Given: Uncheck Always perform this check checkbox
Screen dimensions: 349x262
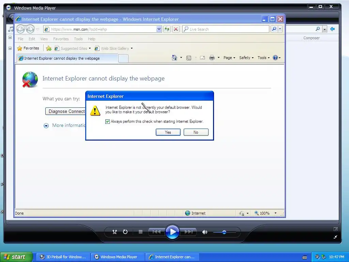Looking at the screenshot, I should [107, 121].
